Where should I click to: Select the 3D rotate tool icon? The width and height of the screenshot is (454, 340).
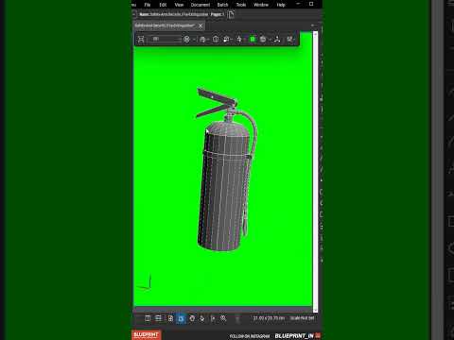click(186, 40)
